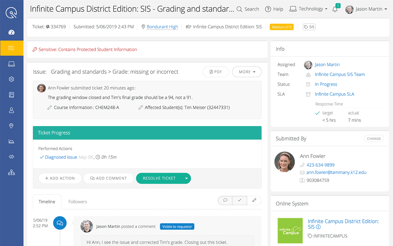Toggle the comments filter in timeline
Viewport: 393px width, 246px height.
[225, 200]
